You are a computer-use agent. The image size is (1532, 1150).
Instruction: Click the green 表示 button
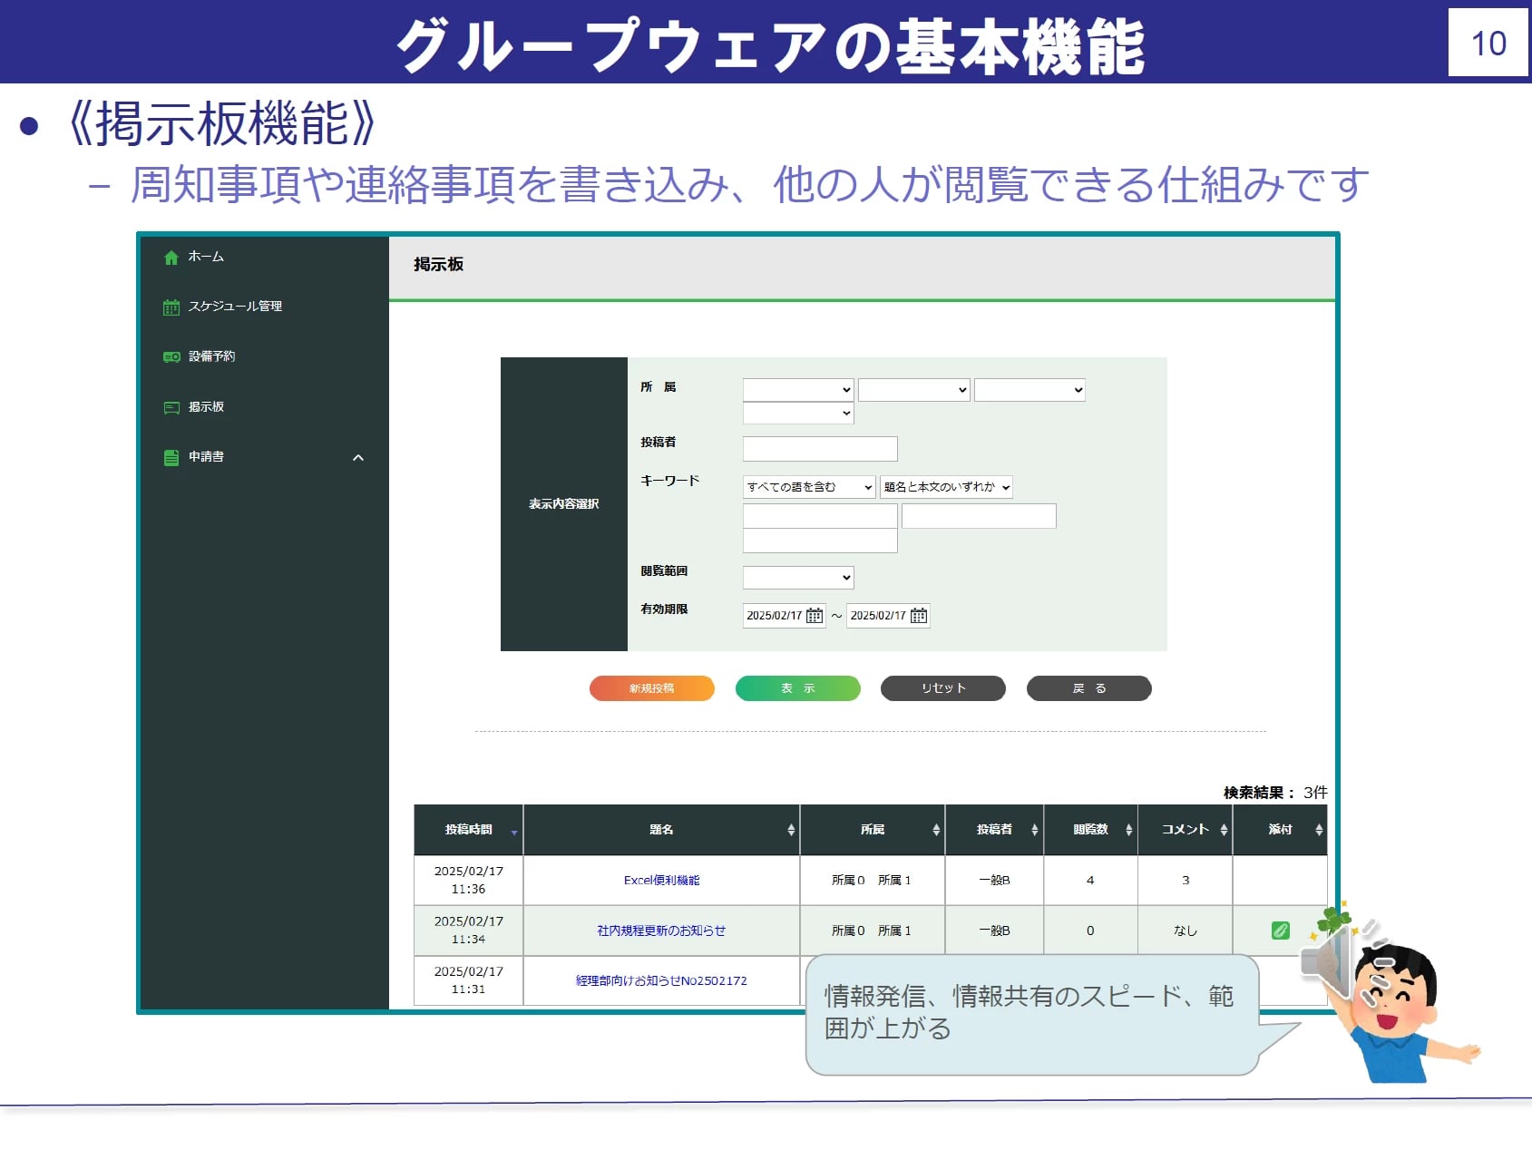pos(797,688)
